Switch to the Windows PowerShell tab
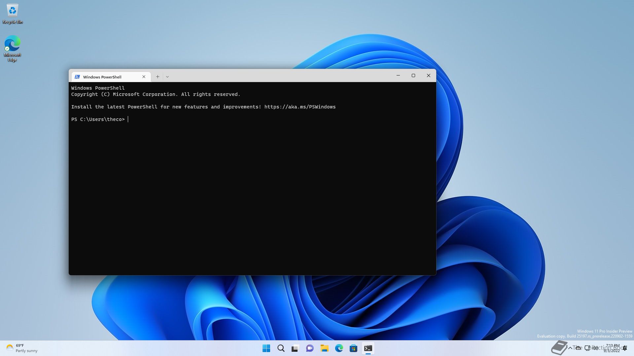The width and height of the screenshot is (634, 356). point(111,77)
